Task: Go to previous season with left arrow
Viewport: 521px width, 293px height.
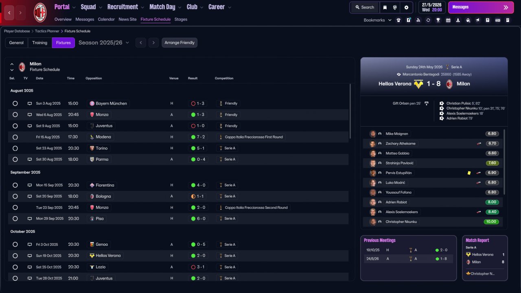Action: coord(141,43)
